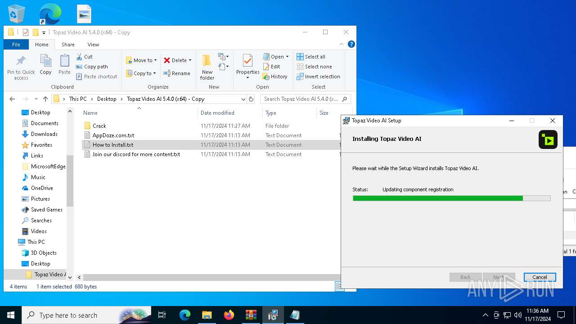Choose Paste shortcut in the ribbon
Screen dimensions: 576x324
pyautogui.click(x=96, y=76)
